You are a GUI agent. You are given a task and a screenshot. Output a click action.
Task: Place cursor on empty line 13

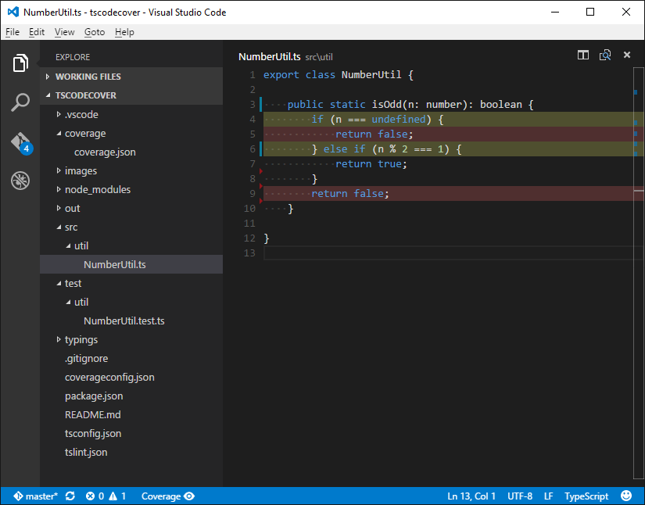(x=448, y=253)
